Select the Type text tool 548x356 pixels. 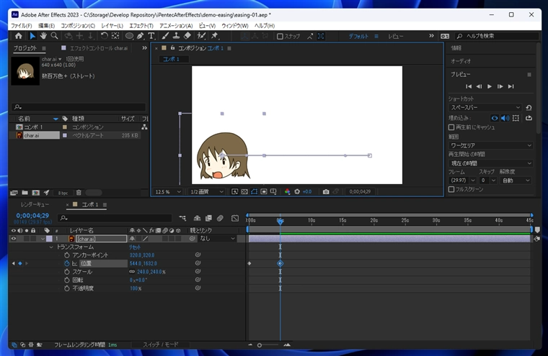(x=151, y=35)
